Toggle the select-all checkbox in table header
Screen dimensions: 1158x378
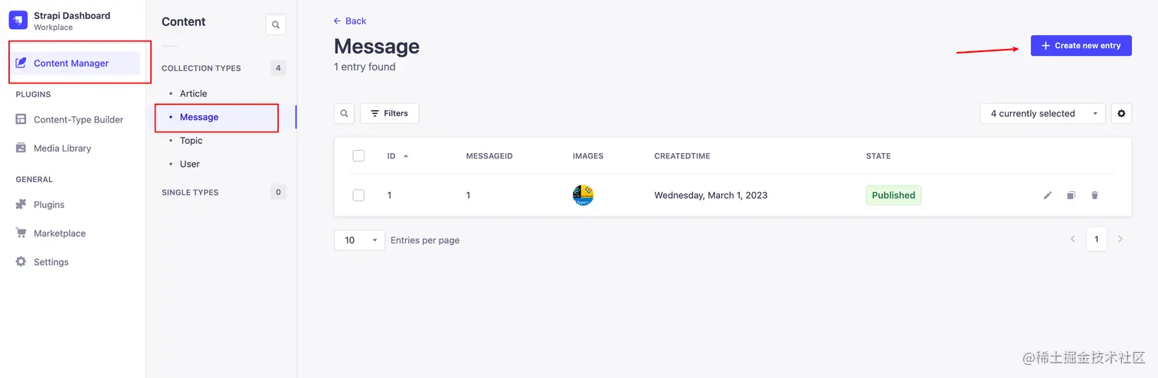358,156
